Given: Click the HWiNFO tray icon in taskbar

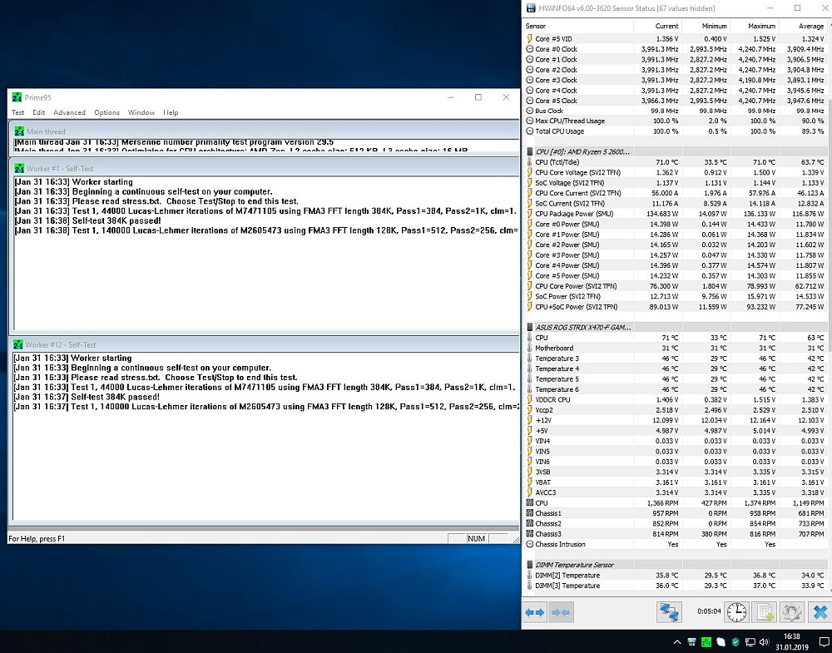Looking at the screenshot, I should point(692,642).
